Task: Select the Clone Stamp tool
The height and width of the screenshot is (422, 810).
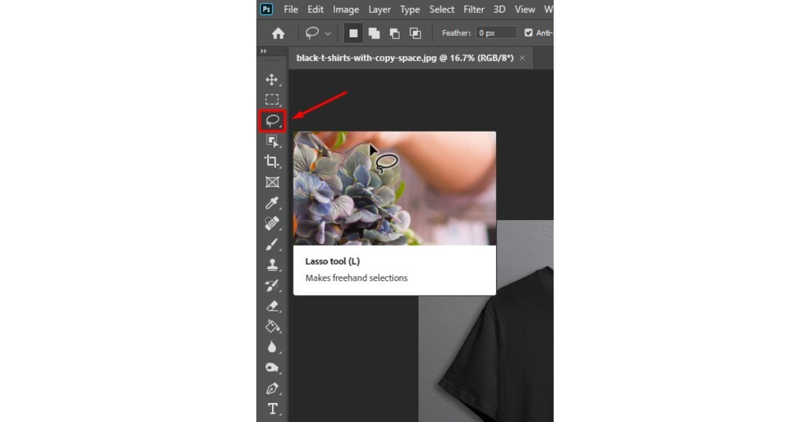Action: click(x=272, y=265)
